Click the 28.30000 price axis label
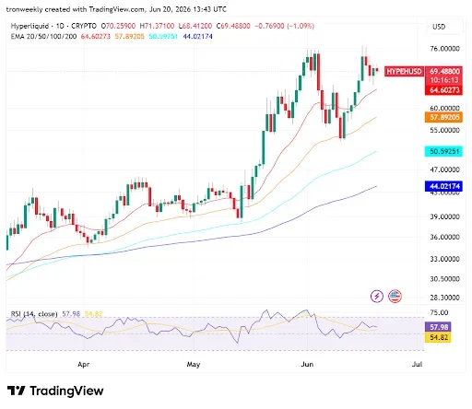Screen dimensions: 472x409 444,298
